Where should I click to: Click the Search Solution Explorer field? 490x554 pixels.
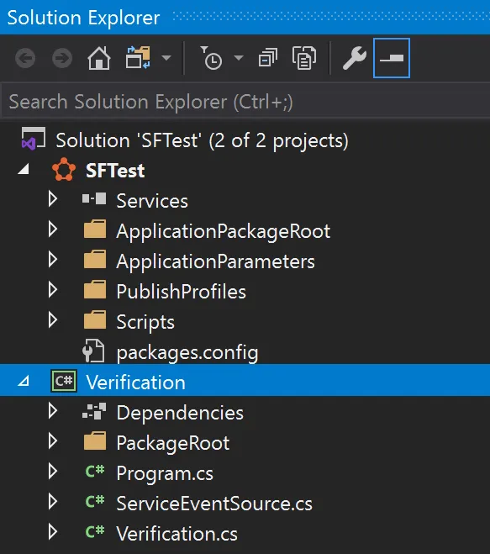245,102
